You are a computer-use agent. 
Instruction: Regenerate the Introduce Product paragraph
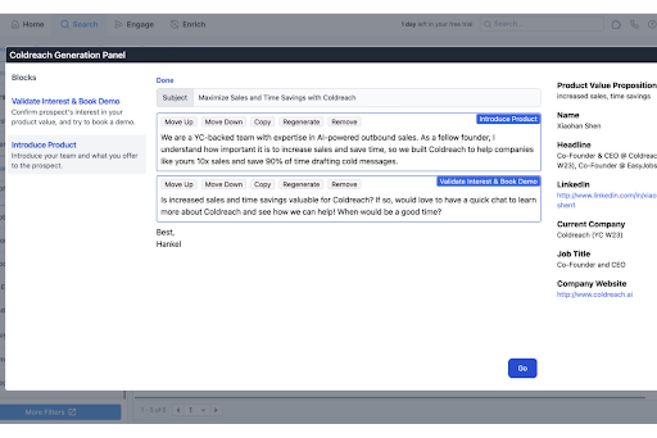pyautogui.click(x=301, y=122)
